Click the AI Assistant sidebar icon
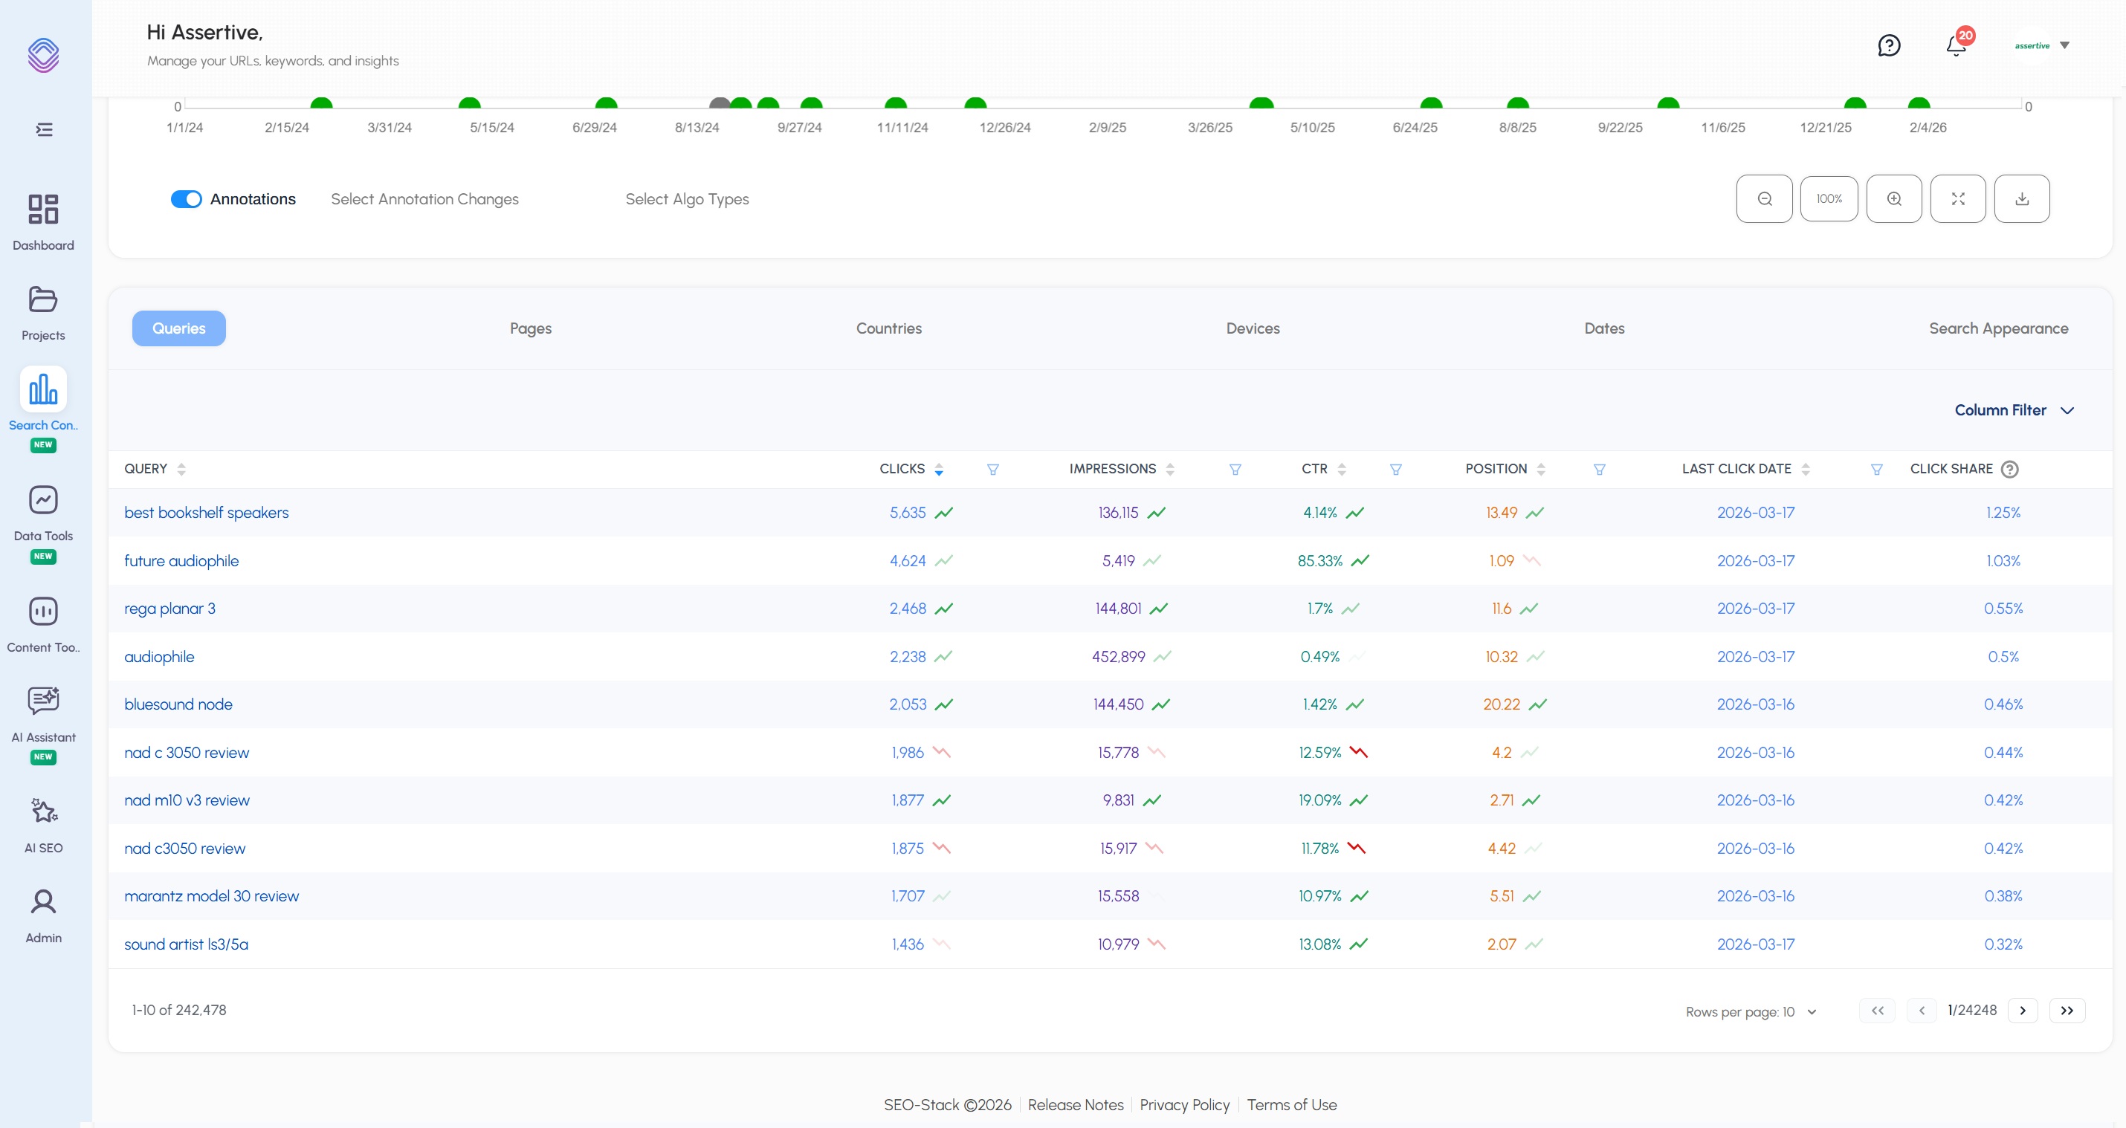The image size is (2126, 1128). [43, 701]
